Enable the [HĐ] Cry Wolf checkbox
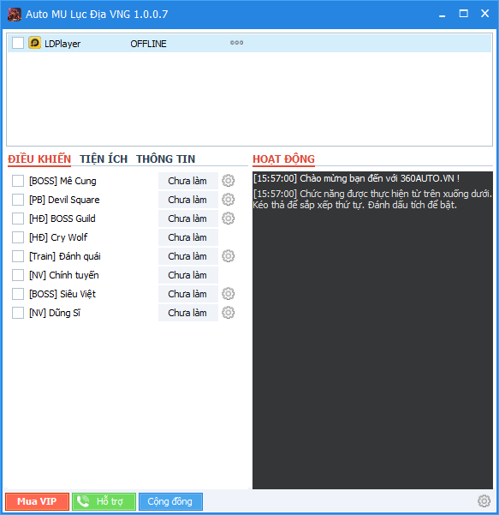The image size is (499, 515). [x=18, y=237]
